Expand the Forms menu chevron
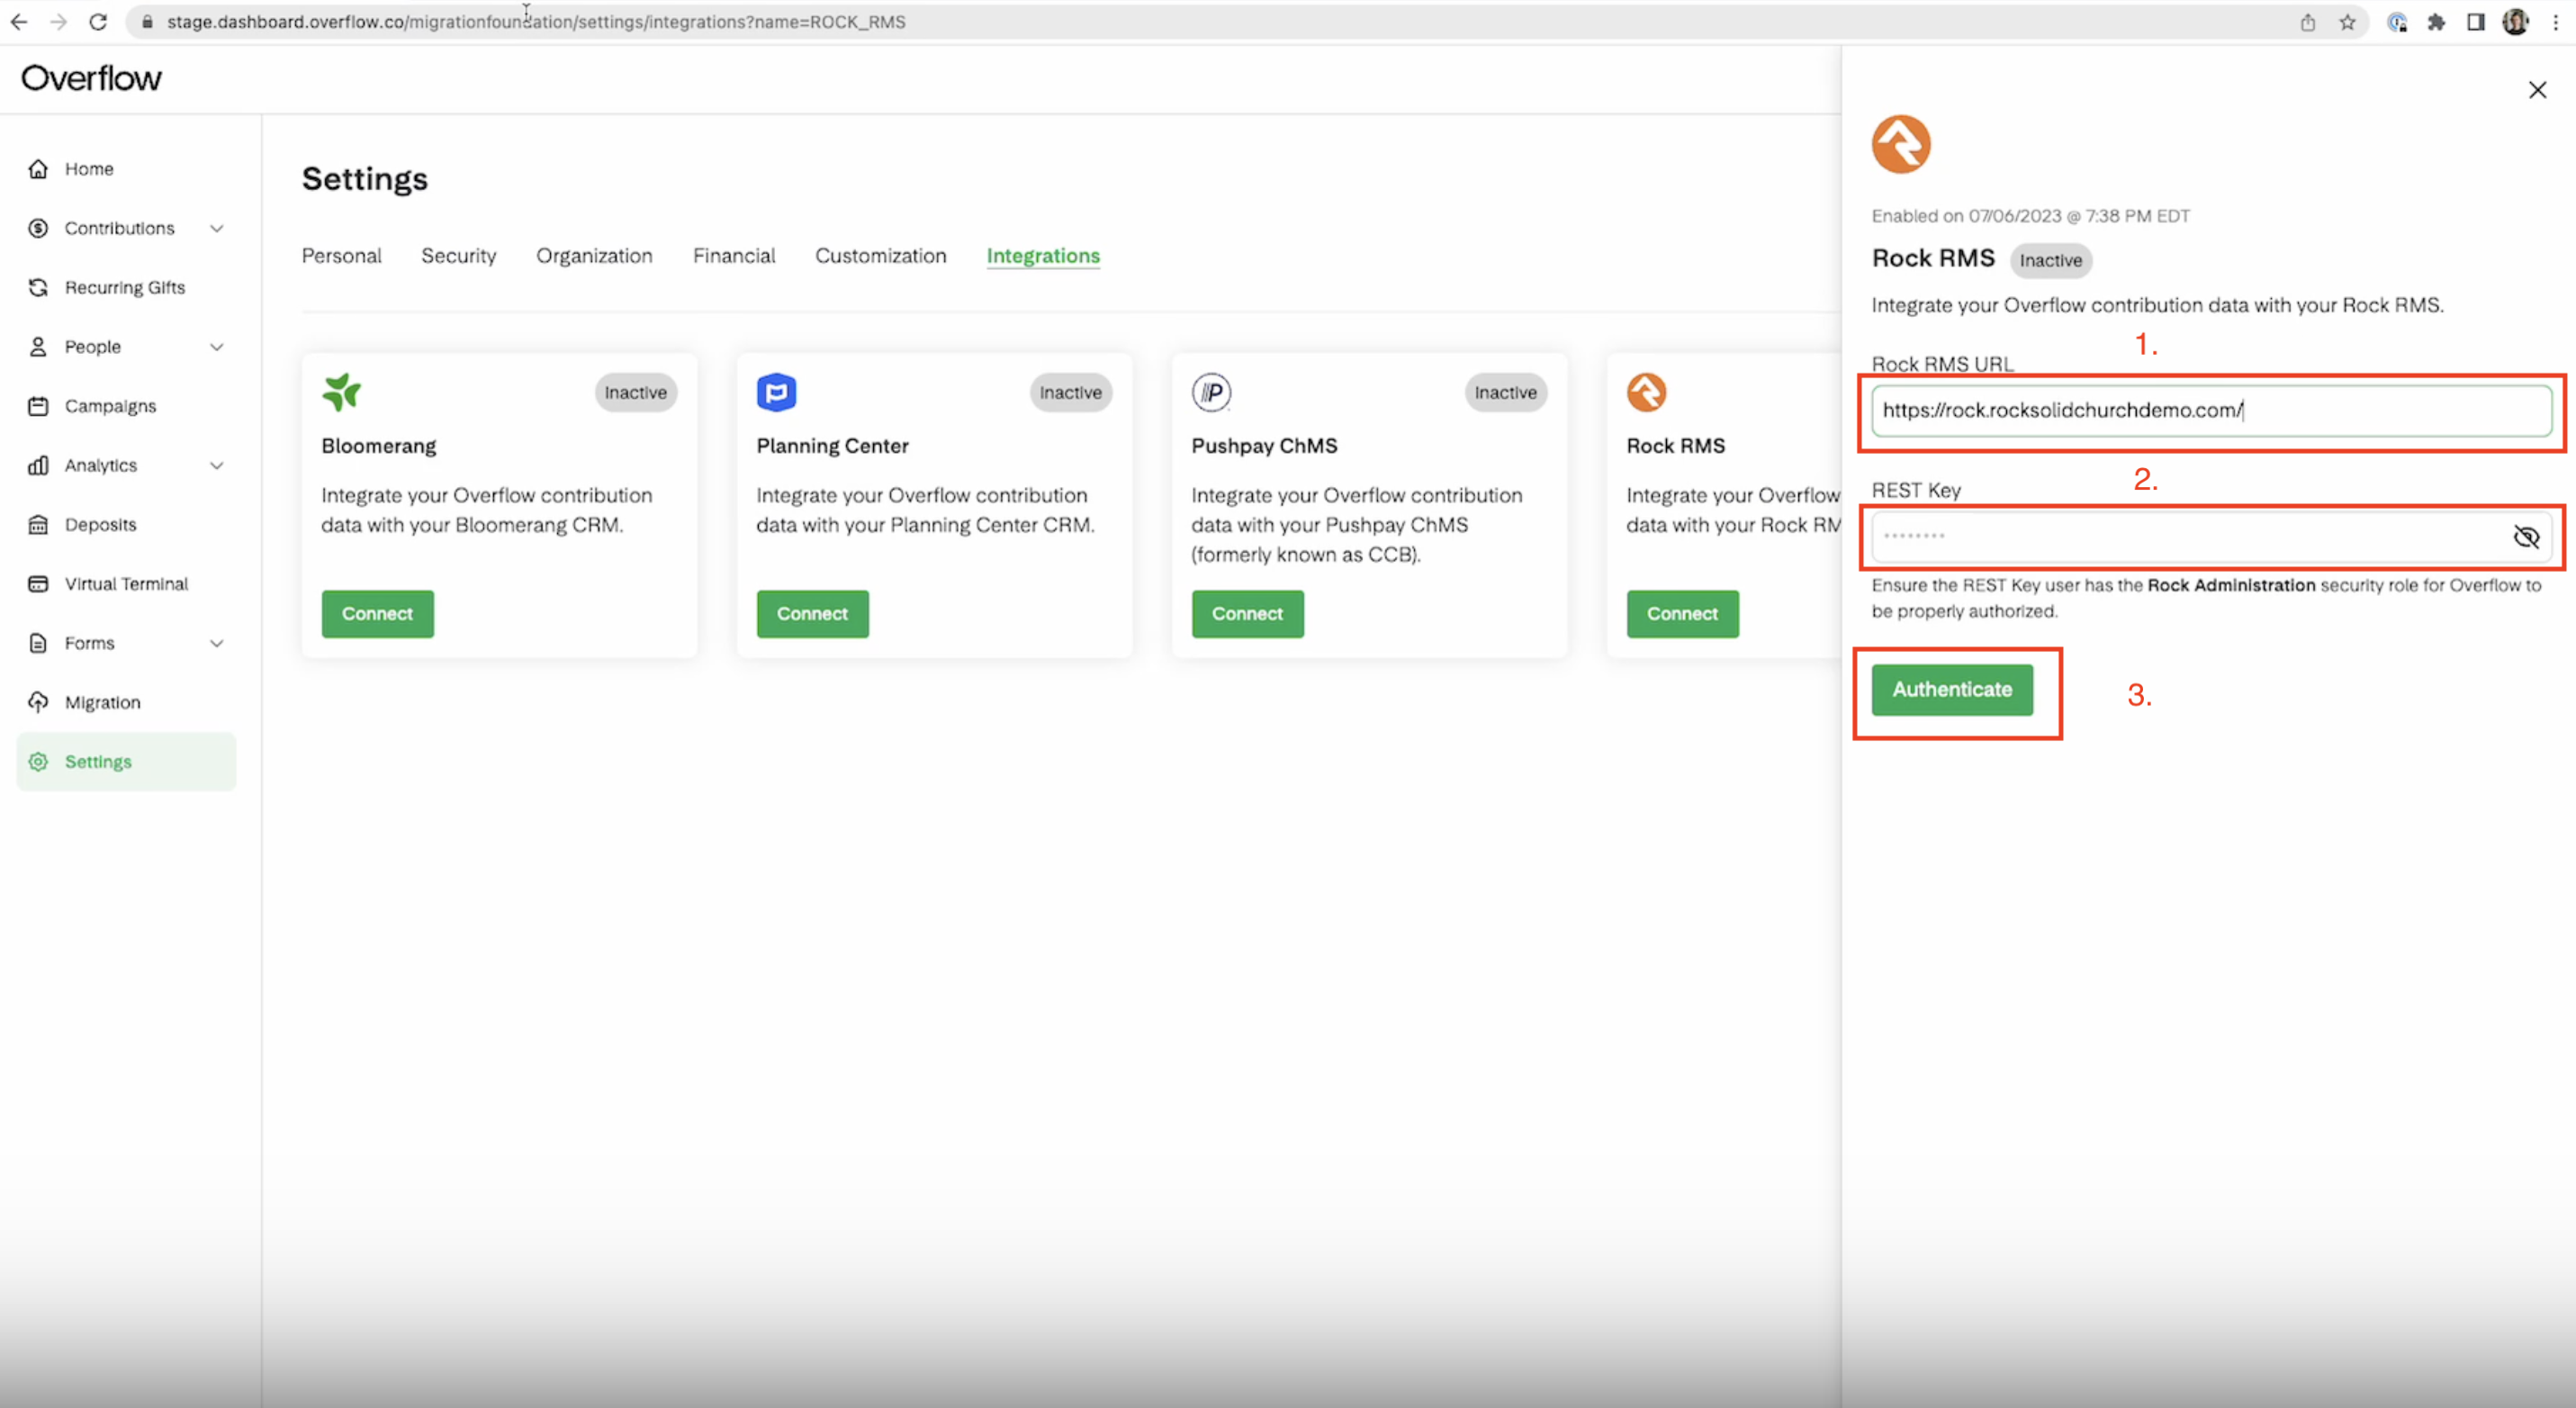The height and width of the screenshot is (1408, 2576). [x=217, y=643]
